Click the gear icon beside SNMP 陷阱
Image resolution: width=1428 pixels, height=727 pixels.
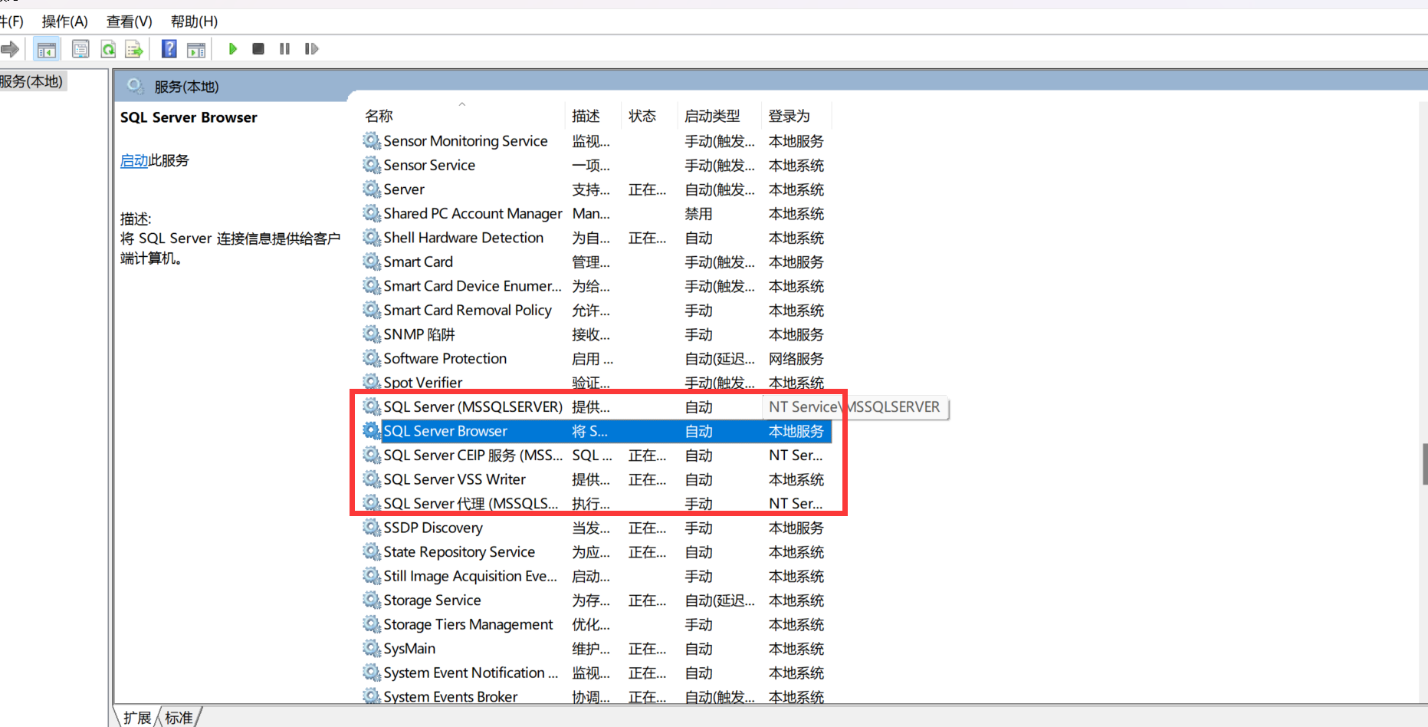point(372,334)
